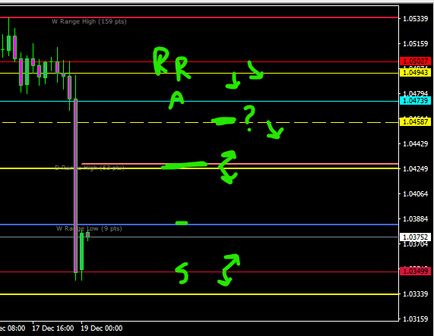Viewport: 434px width, 336px height.
Task: Click the large magenta bearish candle body
Action: tap(75, 186)
